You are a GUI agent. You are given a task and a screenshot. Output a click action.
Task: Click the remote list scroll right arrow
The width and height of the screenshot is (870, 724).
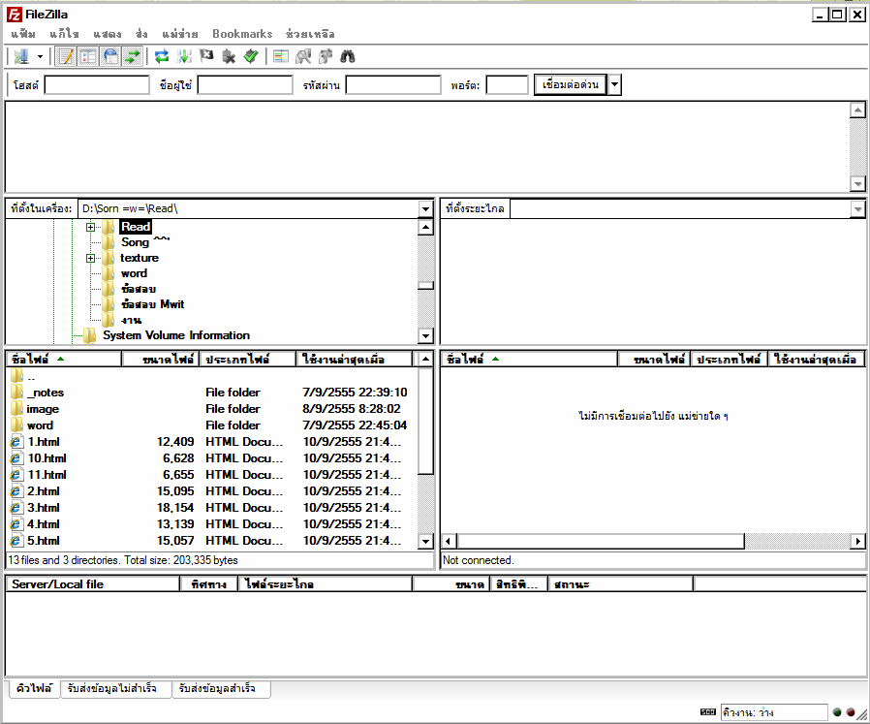coord(857,542)
